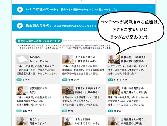Click play icon beside いくつか読んでみる
Image resolution: width=167 pixels, height=126 pixels.
tap(20, 9)
